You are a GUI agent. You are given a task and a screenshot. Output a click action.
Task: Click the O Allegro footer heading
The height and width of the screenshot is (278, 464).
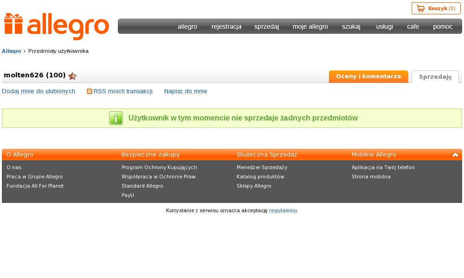coord(20,154)
